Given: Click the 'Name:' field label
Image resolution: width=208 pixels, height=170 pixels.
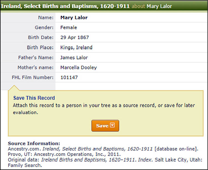Looking at the screenshot, I should [46, 17].
